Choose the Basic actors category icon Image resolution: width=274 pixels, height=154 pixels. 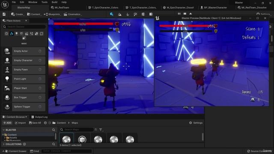[x=12, y=33]
